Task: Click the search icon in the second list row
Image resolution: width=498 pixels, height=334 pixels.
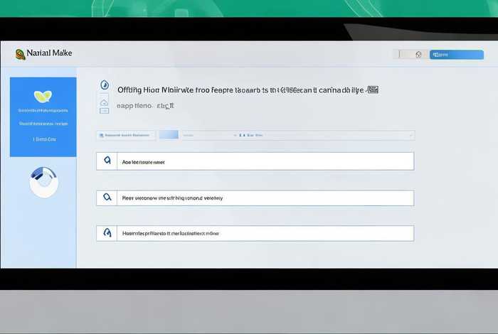Action: click(107, 198)
